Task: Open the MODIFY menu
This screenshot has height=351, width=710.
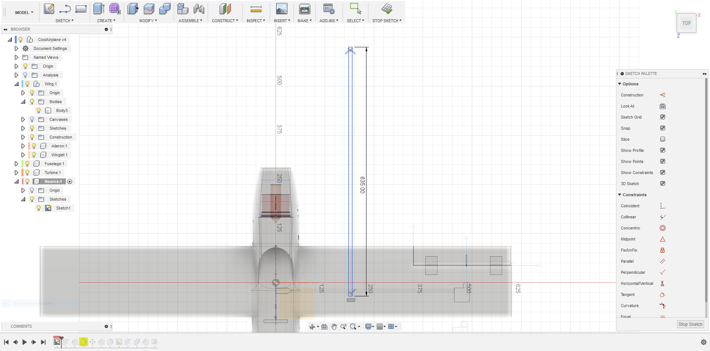Action: pos(148,21)
